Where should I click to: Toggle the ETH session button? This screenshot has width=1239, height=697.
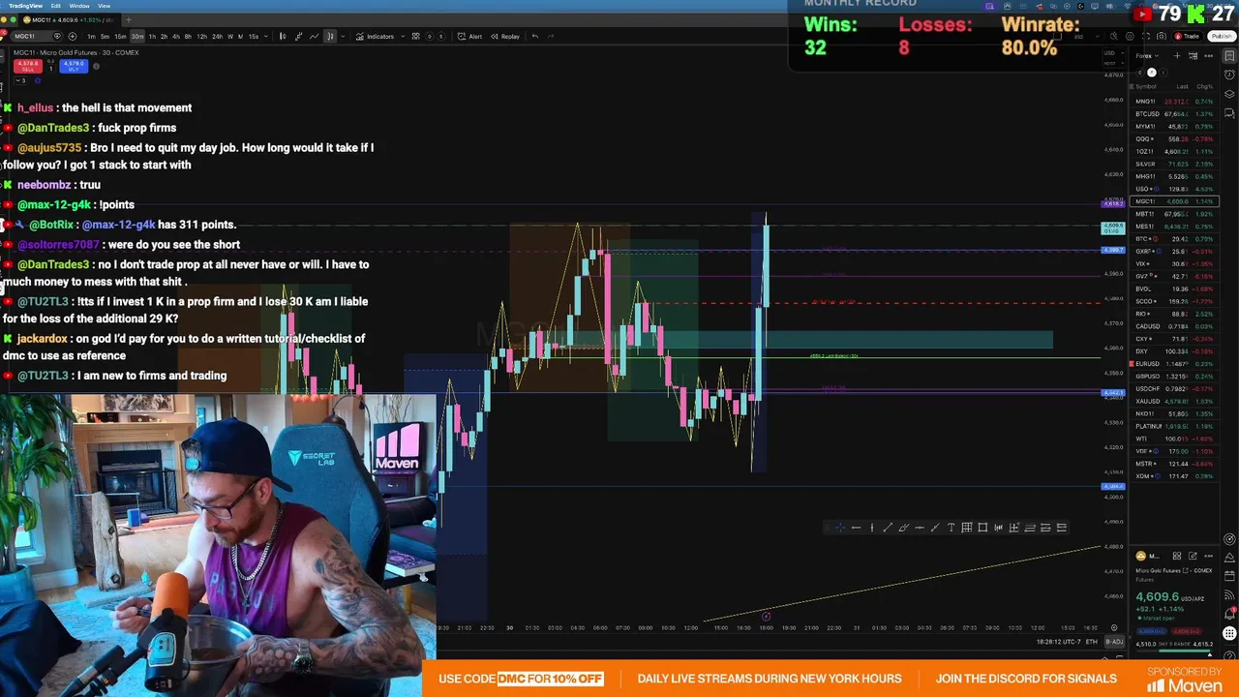tap(1092, 642)
